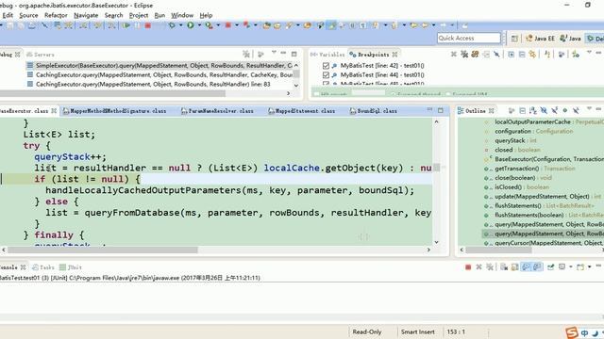Viewport: 604px width, 339px height.
Task: Switch to the JUnit view tab
Action: pyautogui.click(x=71, y=267)
